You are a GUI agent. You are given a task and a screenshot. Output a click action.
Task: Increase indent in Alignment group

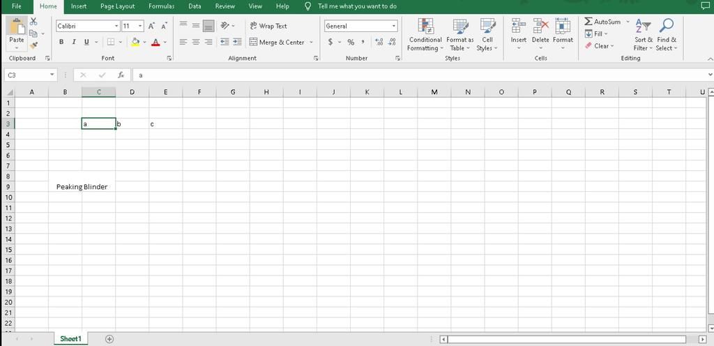tap(237, 42)
